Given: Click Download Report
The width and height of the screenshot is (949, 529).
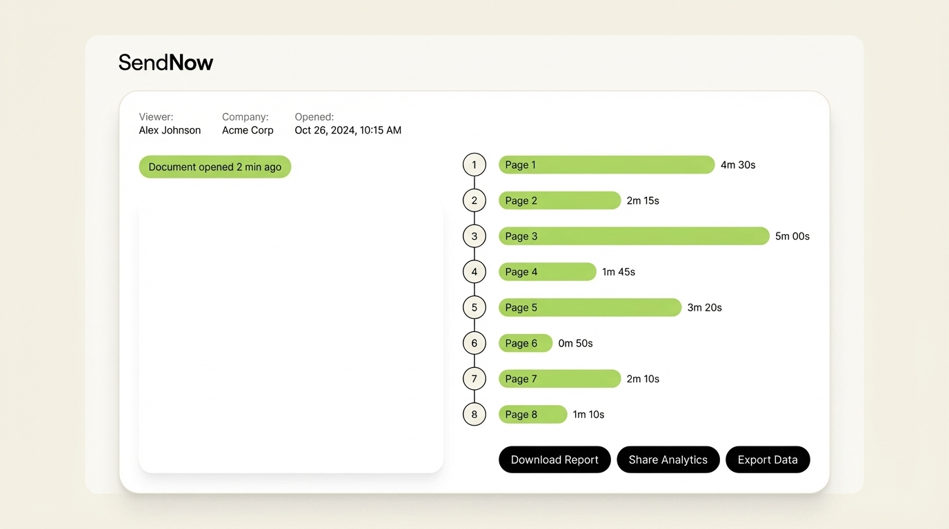Looking at the screenshot, I should [x=555, y=459].
